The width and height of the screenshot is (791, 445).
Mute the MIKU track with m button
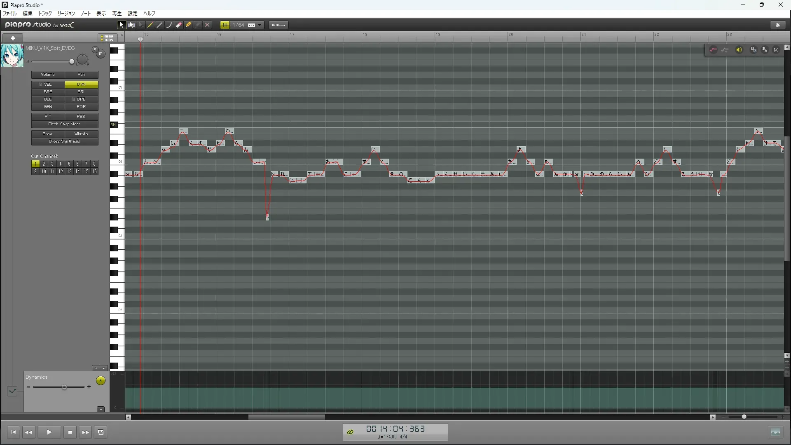coord(101,54)
